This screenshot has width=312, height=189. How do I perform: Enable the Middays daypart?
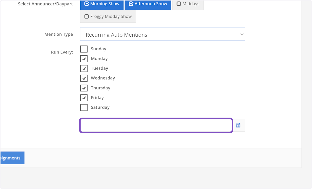click(x=188, y=3)
